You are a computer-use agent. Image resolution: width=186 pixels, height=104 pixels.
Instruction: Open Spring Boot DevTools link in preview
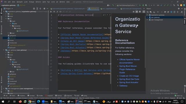pyautogui.click(x=129, y=79)
